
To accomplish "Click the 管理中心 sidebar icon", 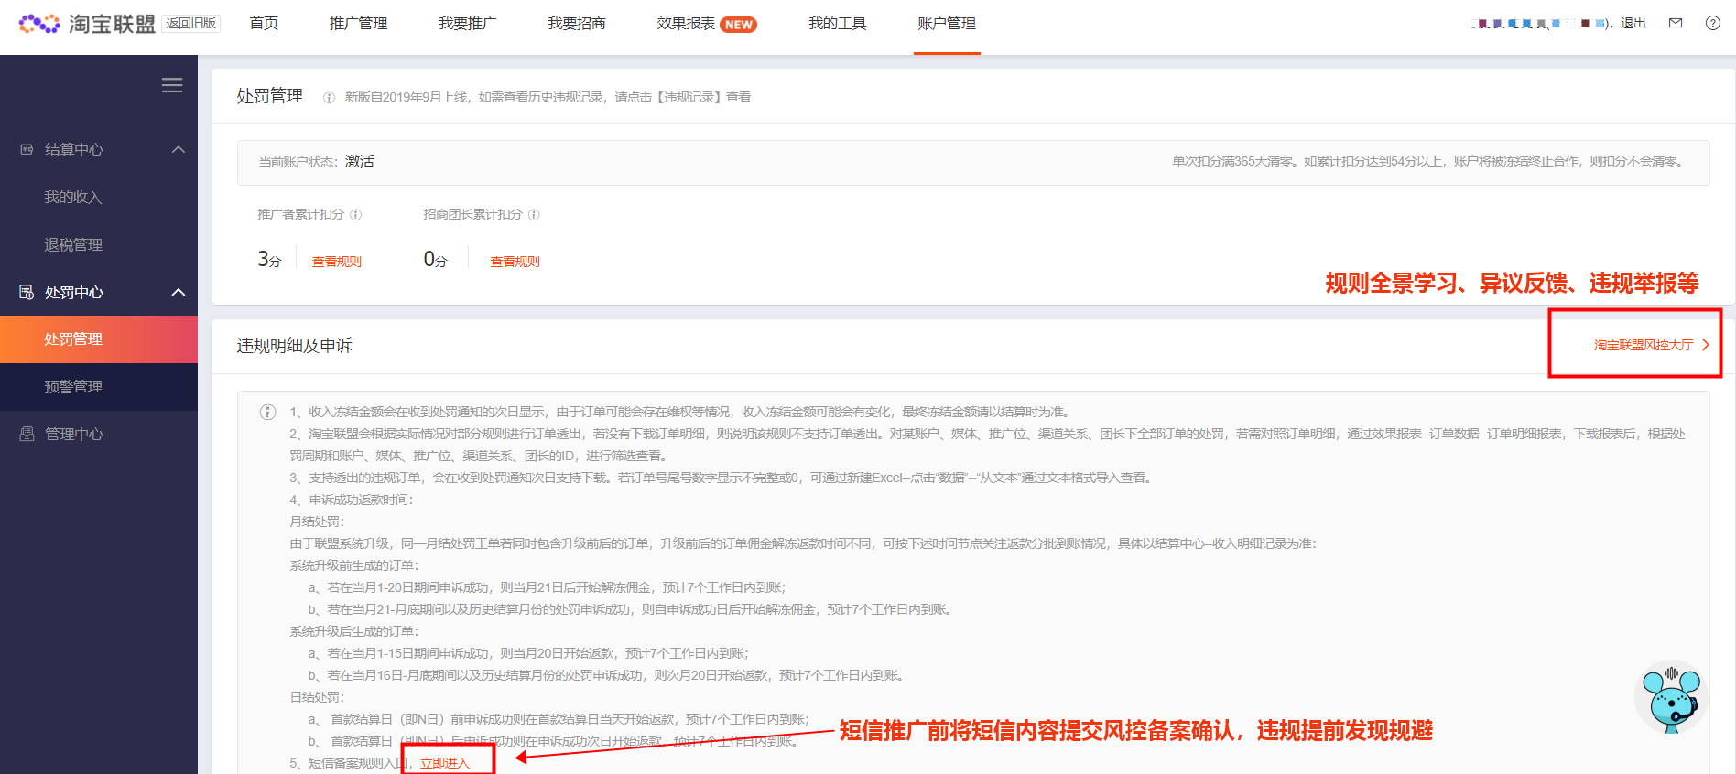I will (x=27, y=434).
